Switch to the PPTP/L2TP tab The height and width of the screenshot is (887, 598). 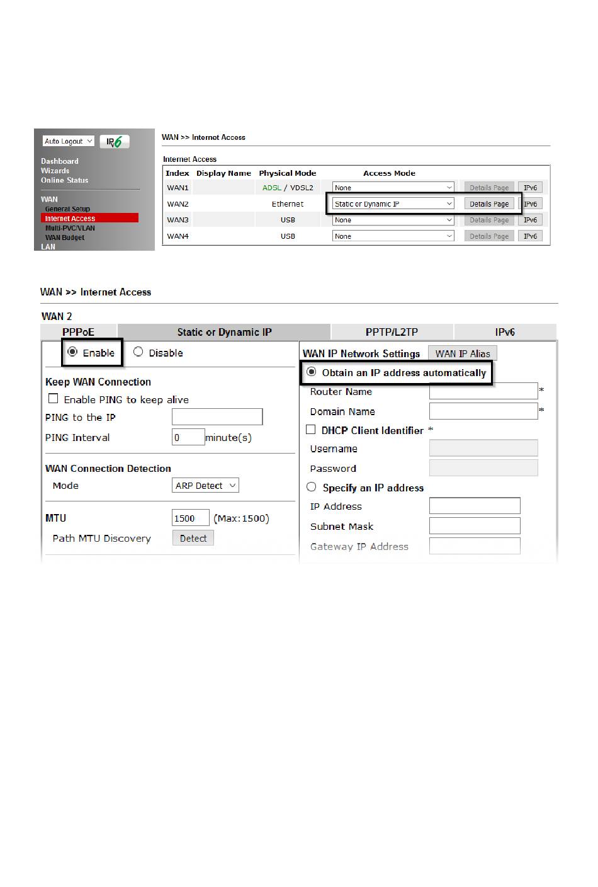point(392,332)
